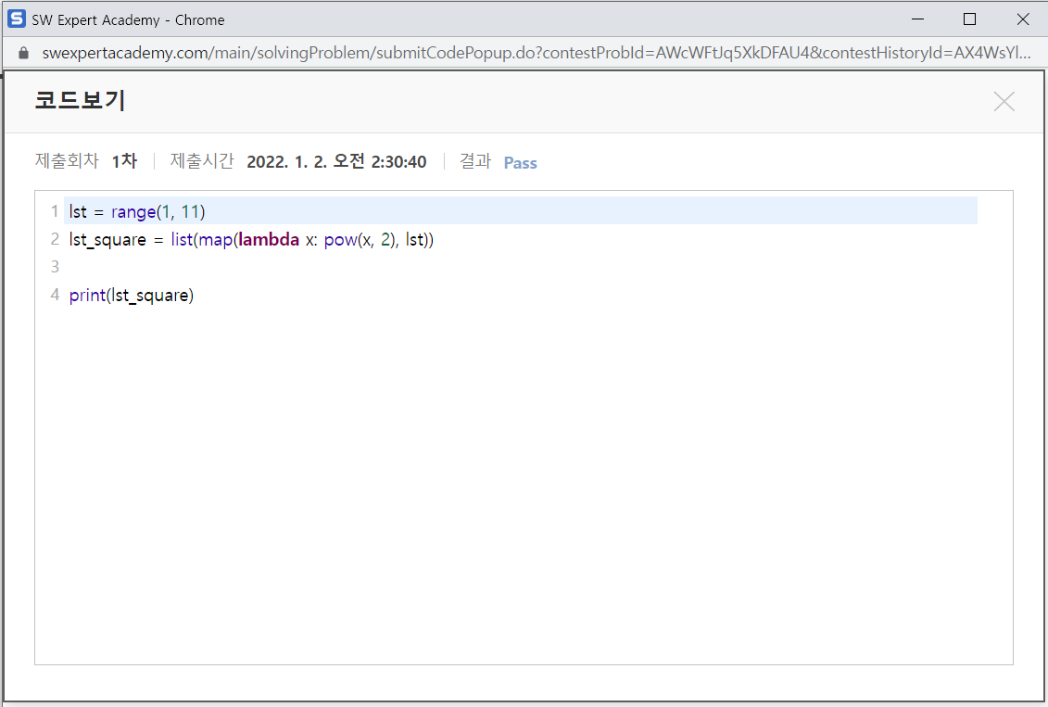1048x707 pixels.
Task: Click the 1차 submission round value
Action: (x=124, y=161)
